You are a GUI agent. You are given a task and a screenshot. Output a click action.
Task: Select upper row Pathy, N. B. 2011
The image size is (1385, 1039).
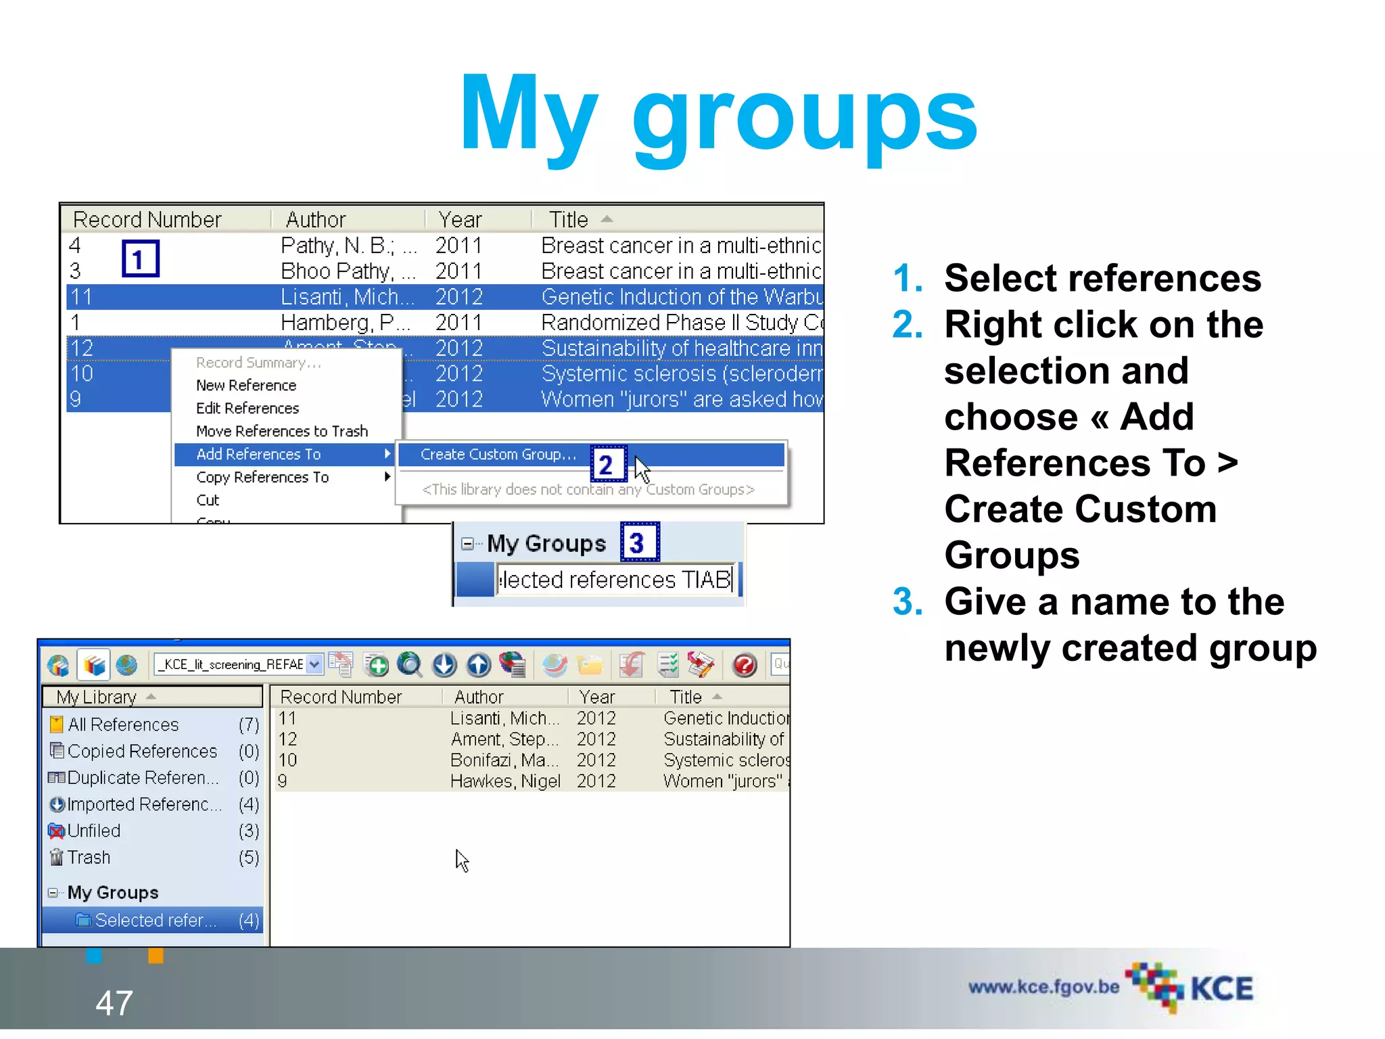pos(444,246)
